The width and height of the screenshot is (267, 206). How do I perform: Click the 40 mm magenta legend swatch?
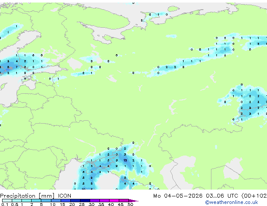[114, 201]
